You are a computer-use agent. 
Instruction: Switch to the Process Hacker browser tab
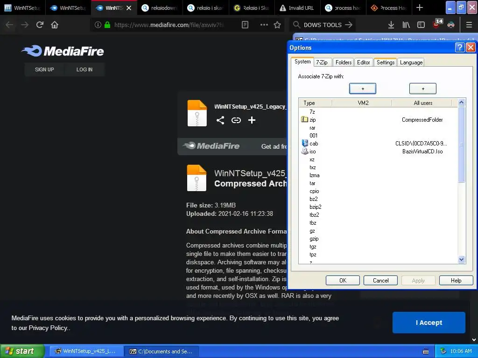tap(388, 8)
